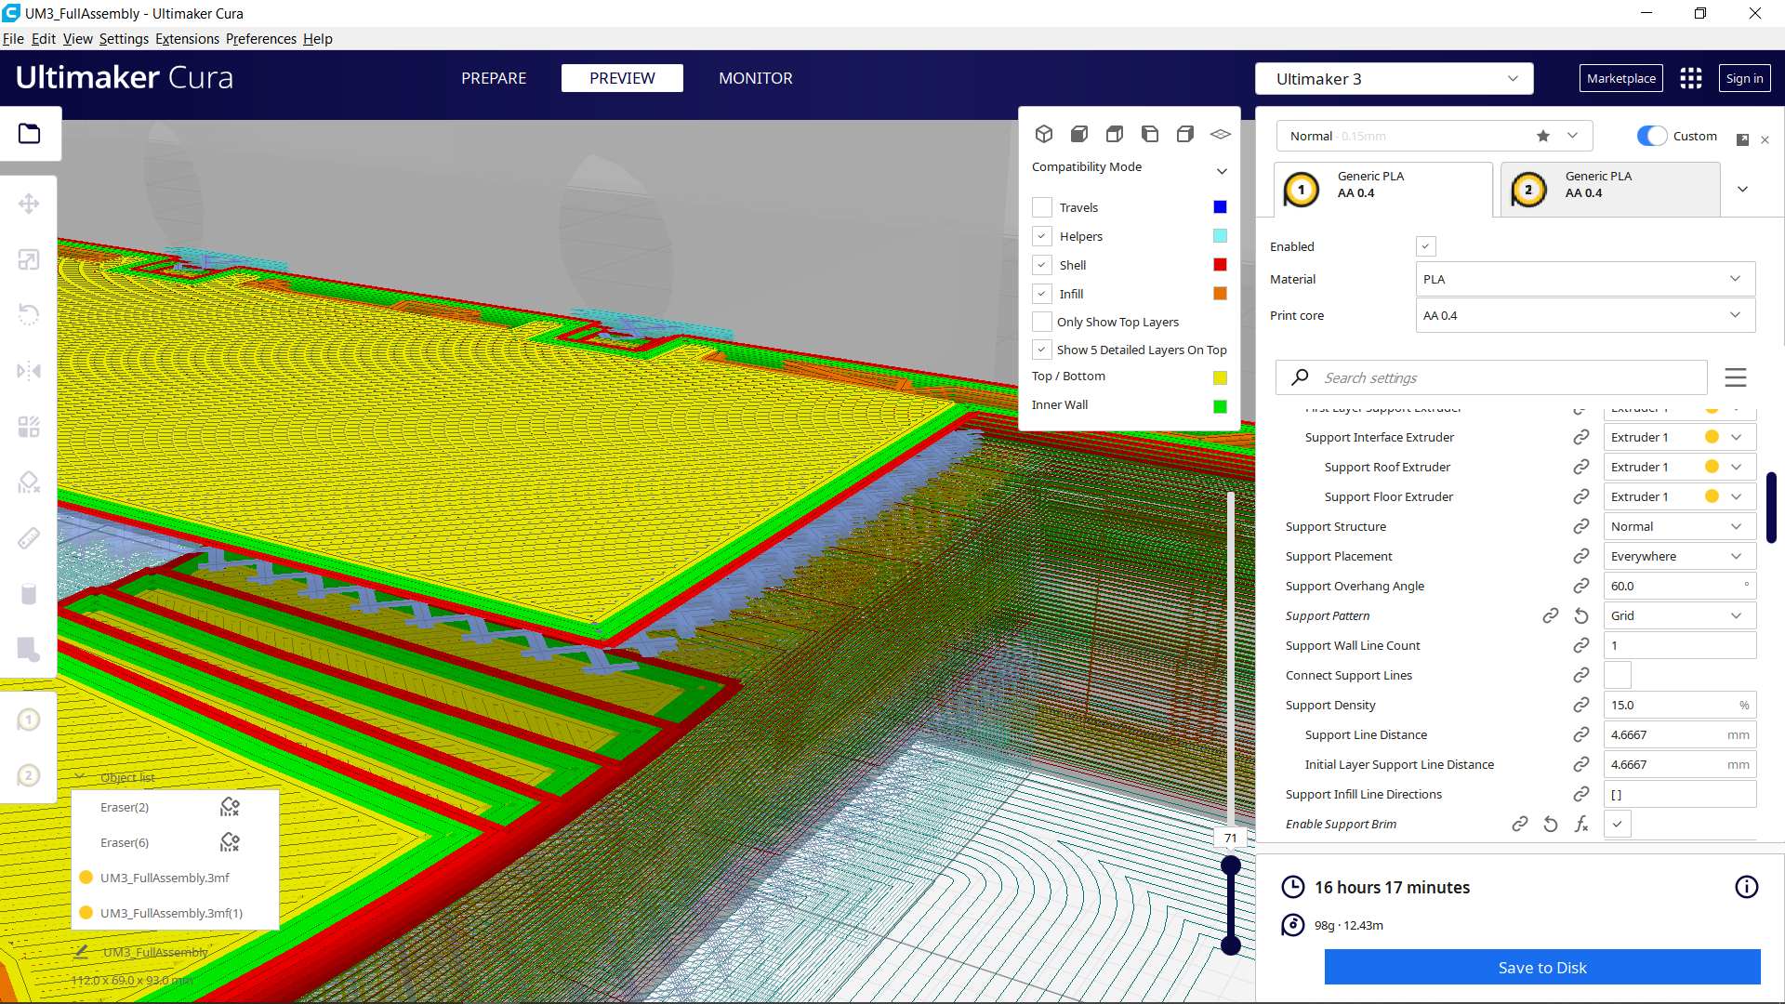This screenshot has width=1785, height=1004.
Task: Open the Marketplace
Action: pyautogui.click(x=1620, y=78)
